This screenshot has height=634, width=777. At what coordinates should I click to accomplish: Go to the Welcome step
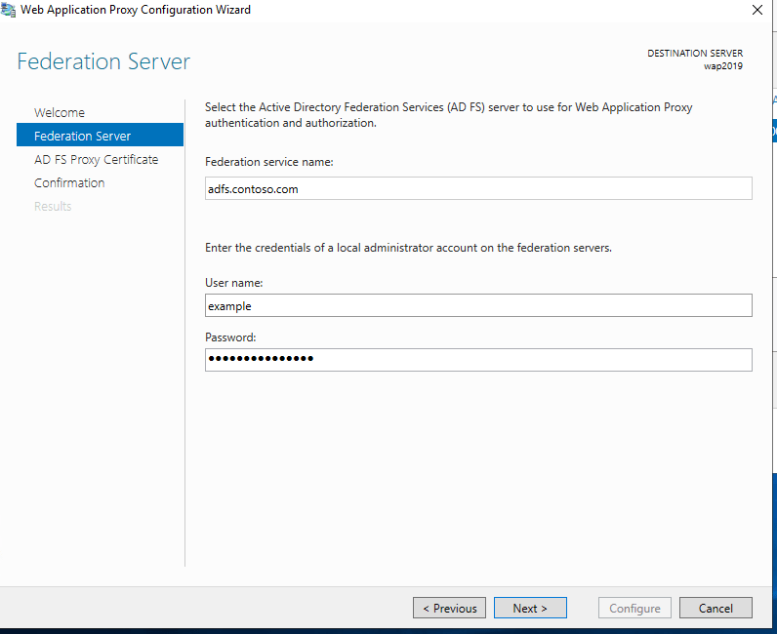pyautogui.click(x=60, y=112)
